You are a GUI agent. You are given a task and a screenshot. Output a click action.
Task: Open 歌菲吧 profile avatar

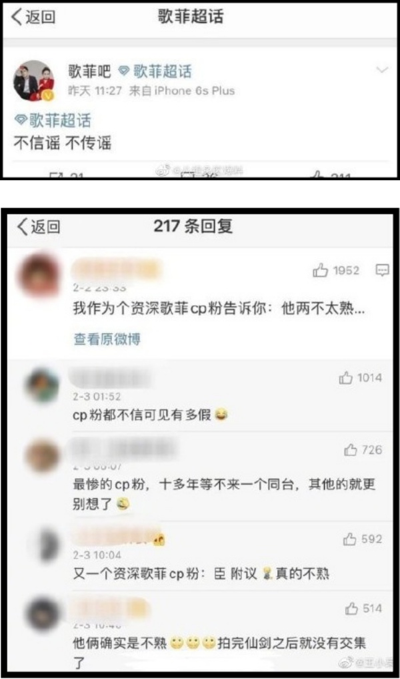pyautogui.click(x=34, y=81)
